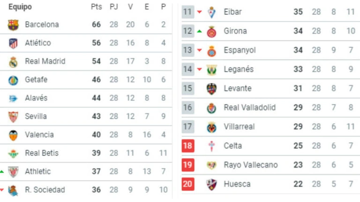Sort by PJ column header

pyautogui.click(x=114, y=7)
